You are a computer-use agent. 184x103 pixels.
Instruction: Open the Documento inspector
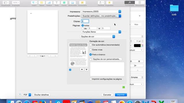coord(140,3)
